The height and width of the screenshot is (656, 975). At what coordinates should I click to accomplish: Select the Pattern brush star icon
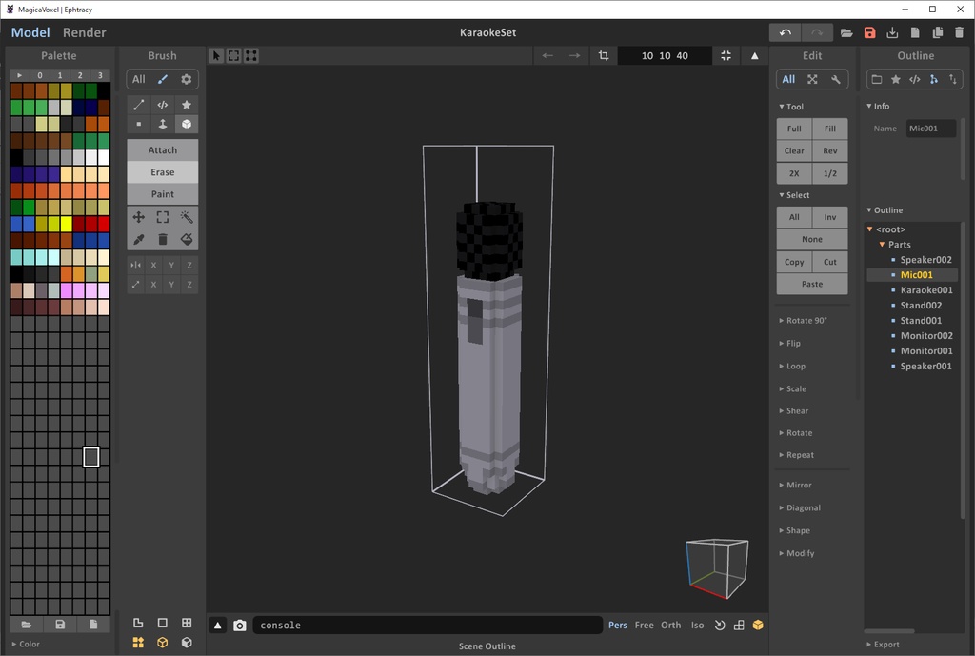click(186, 105)
